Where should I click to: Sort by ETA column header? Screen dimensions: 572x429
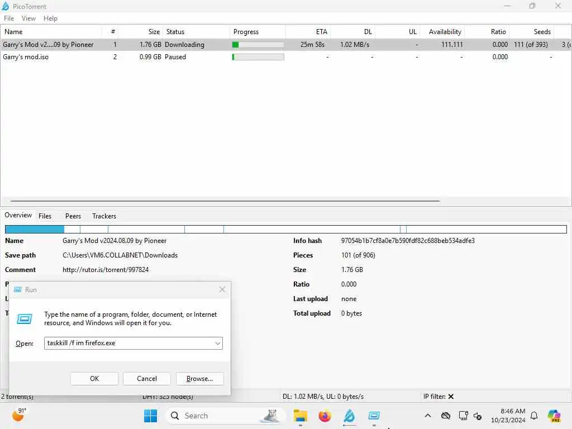point(308,32)
